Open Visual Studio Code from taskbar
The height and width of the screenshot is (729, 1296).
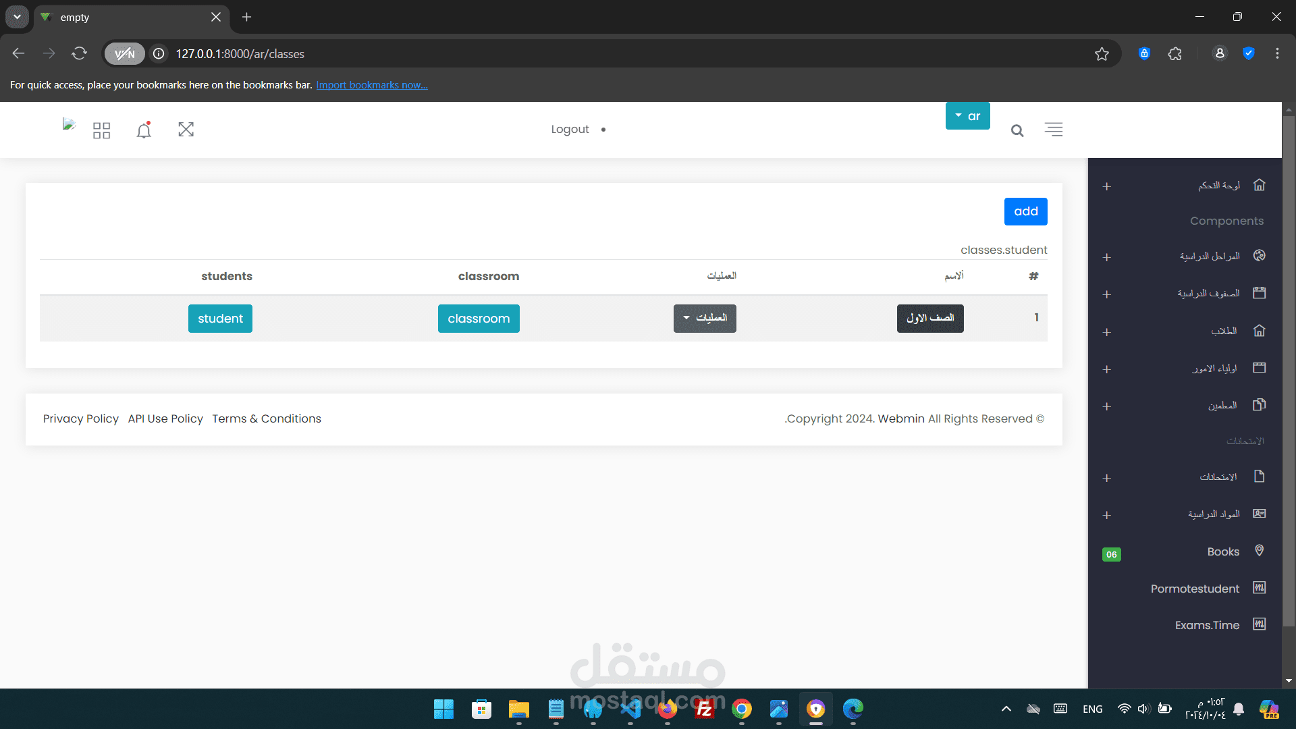click(x=630, y=709)
